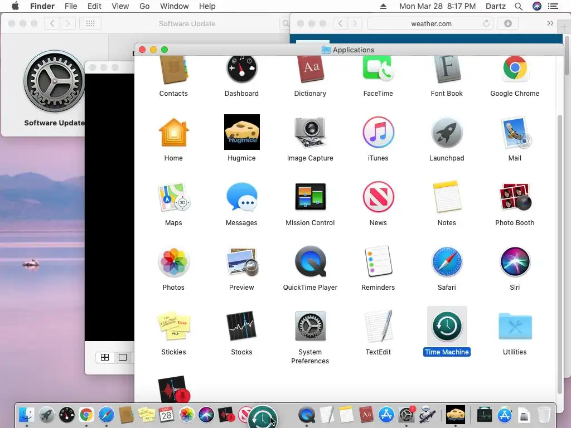
Task: Open the Finder menu
Action: pos(42,6)
